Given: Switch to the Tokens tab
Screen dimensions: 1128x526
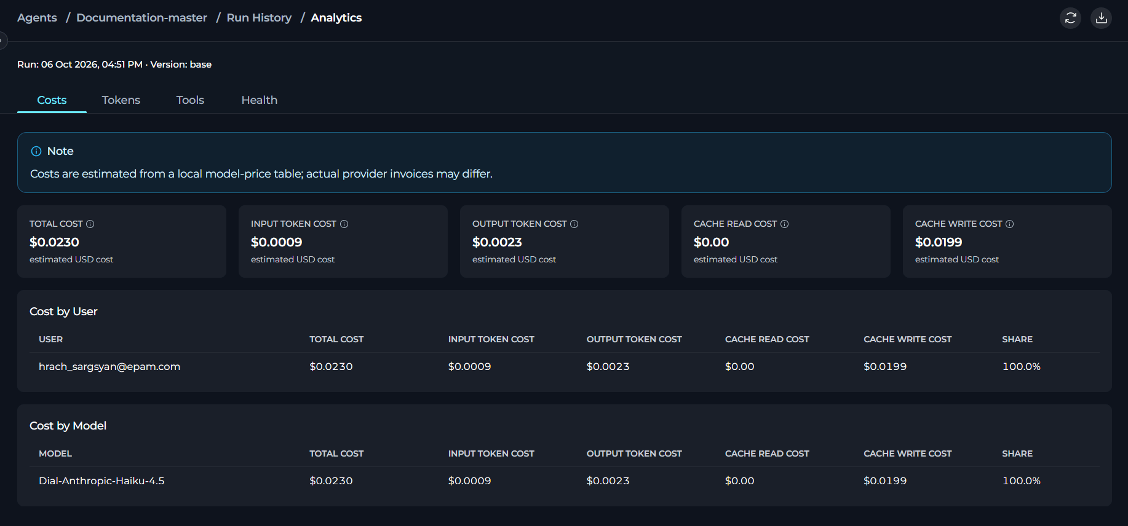Looking at the screenshot, I should 121,100.
